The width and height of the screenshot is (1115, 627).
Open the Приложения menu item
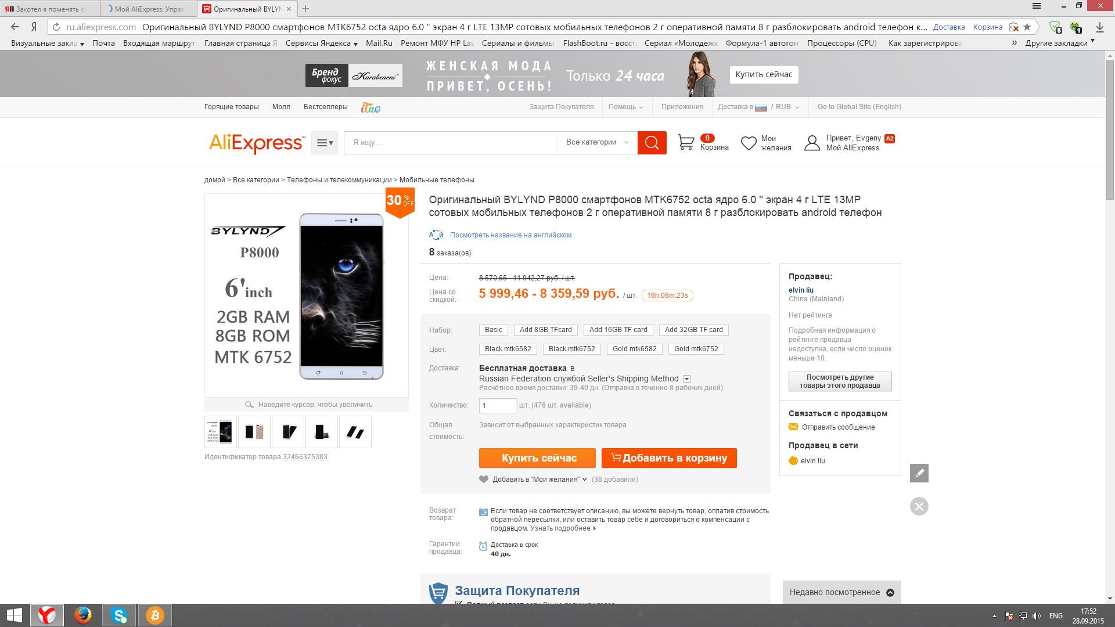(x=682, y=107)
